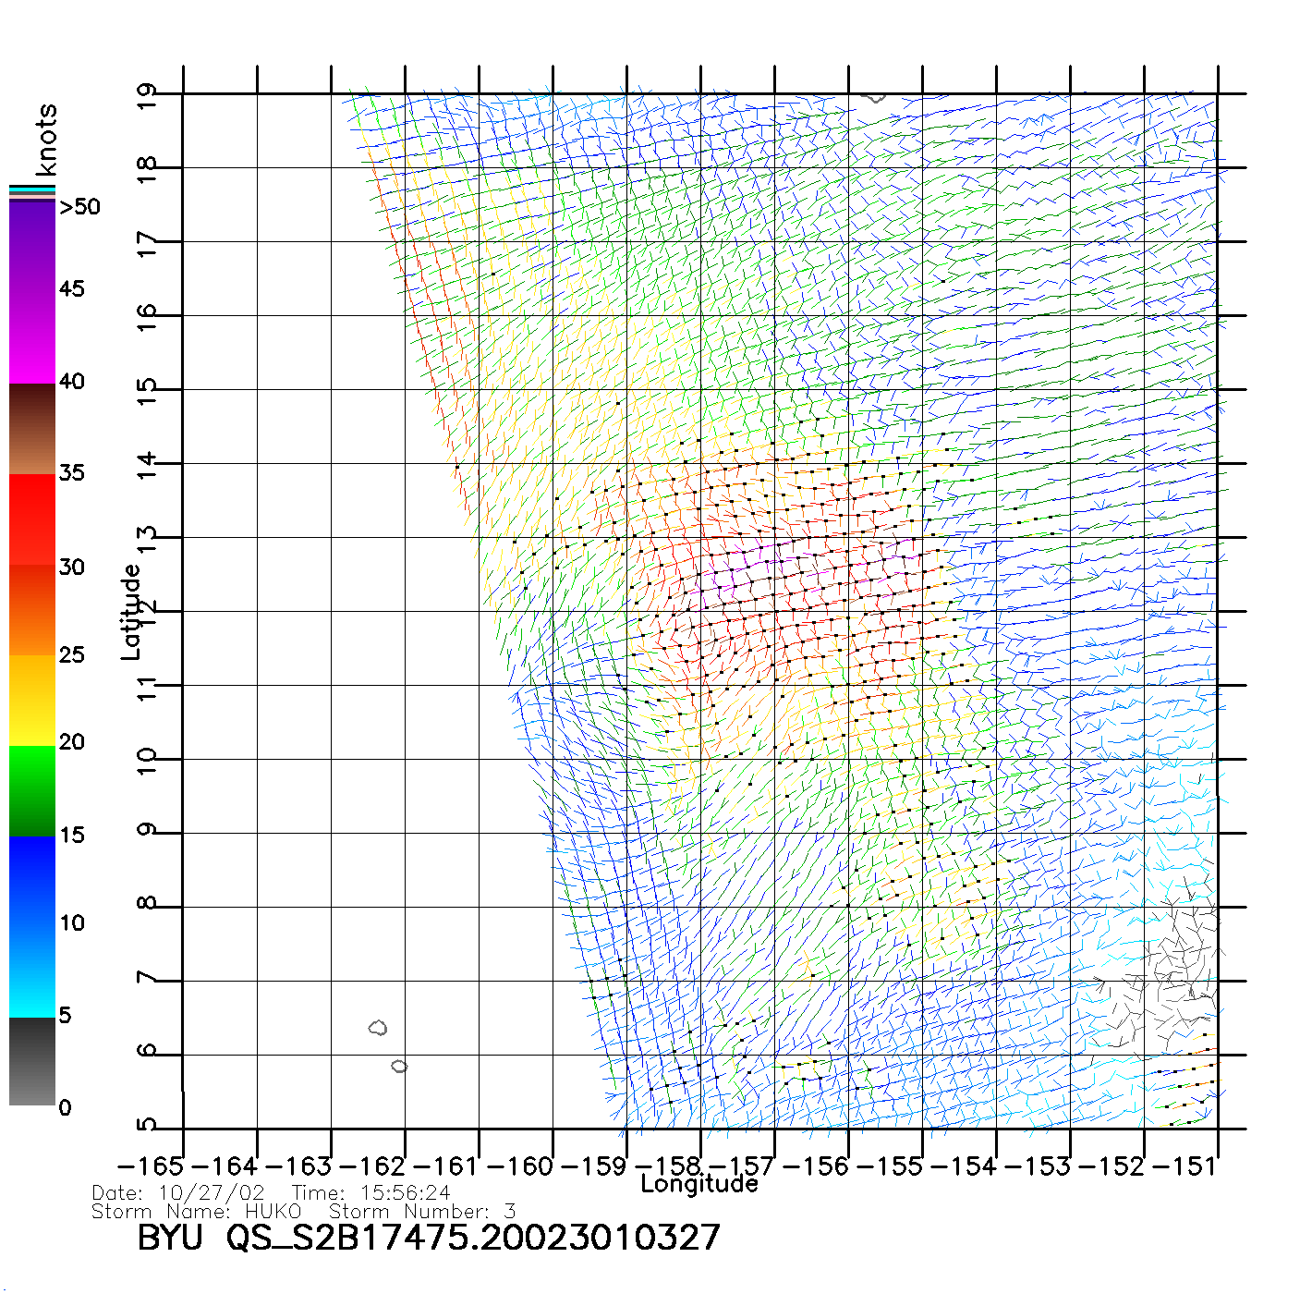Select the blue 10–15 knot color band

32,878
